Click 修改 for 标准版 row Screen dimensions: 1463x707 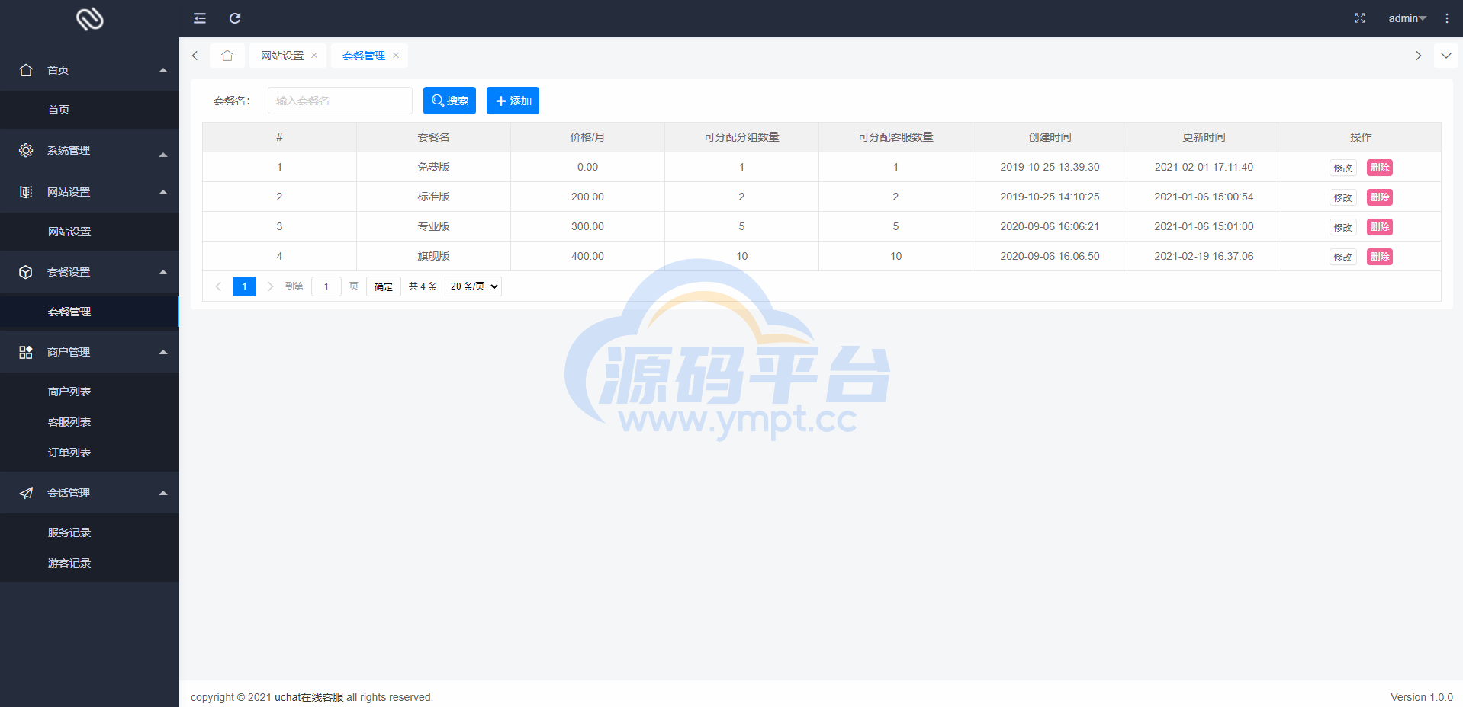(x=1342, y=197)
